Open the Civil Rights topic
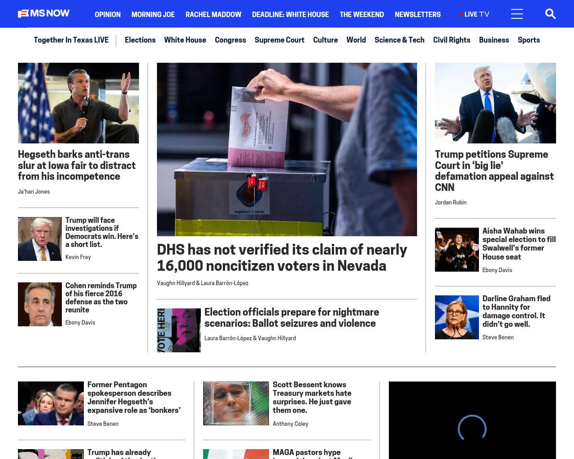Viewport: 574px width, 459px height. [x=452, y=40]
